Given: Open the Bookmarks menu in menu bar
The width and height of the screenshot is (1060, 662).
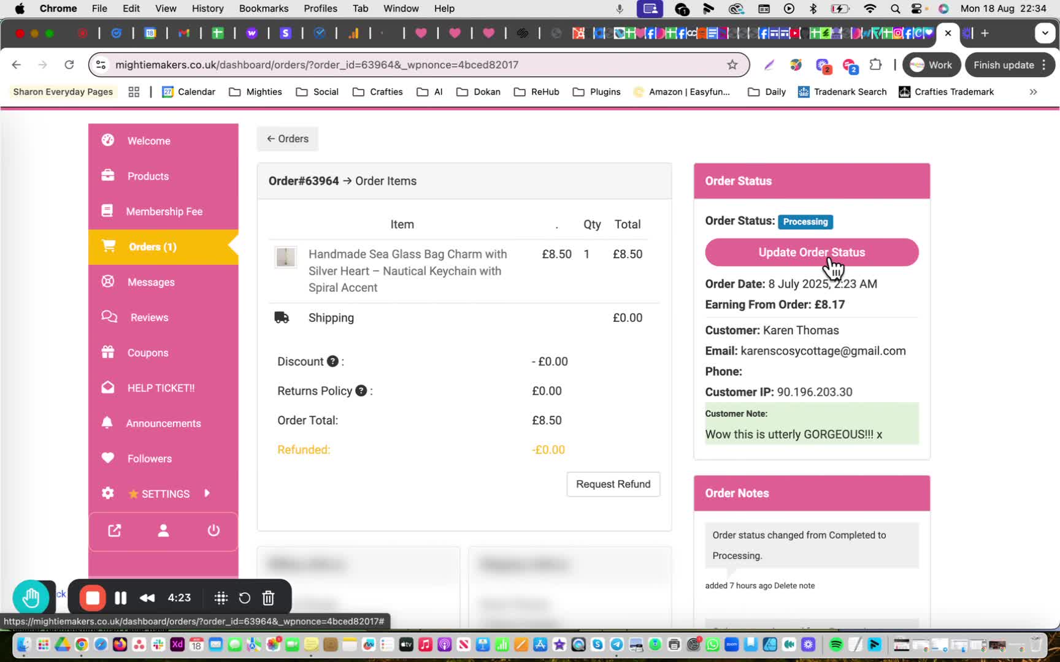Looking at the screenshot, I should [264, 9].
